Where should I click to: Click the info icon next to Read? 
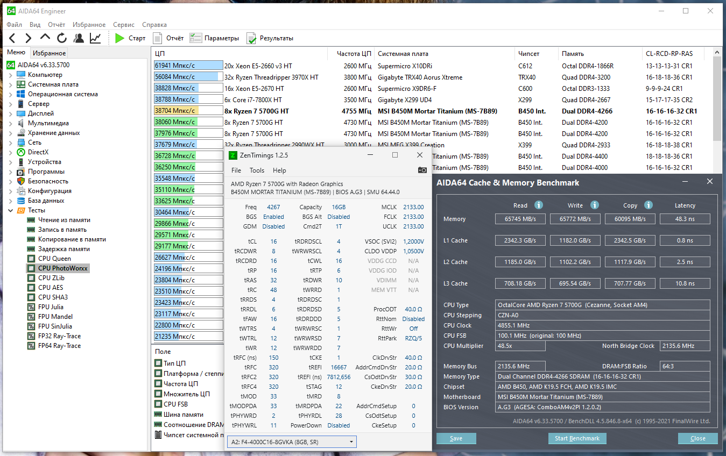pyautogui.click(x=539, y=205)
